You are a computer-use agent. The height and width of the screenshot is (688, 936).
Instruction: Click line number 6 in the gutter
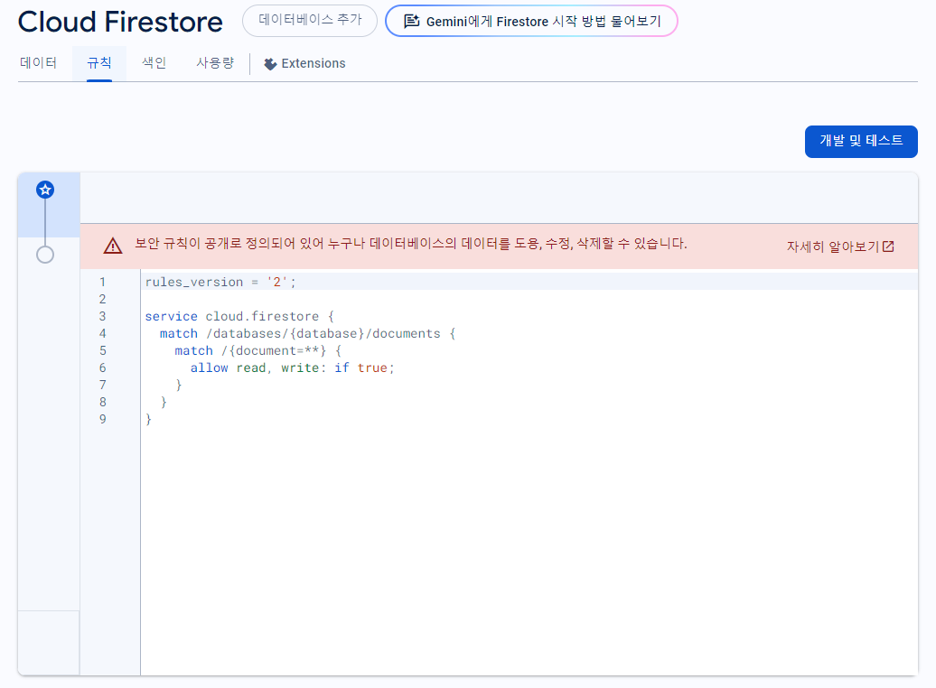[x=103, y=368]
